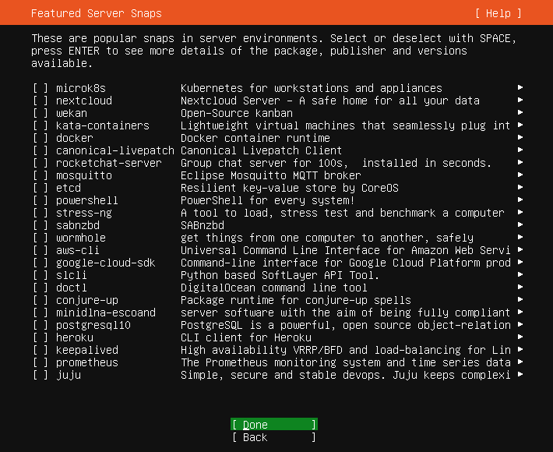Image resolution: width=553 pixels, height=452 pixels.
Task: Toggle the rocketchat-server checkbox
Action: (41, 163)
